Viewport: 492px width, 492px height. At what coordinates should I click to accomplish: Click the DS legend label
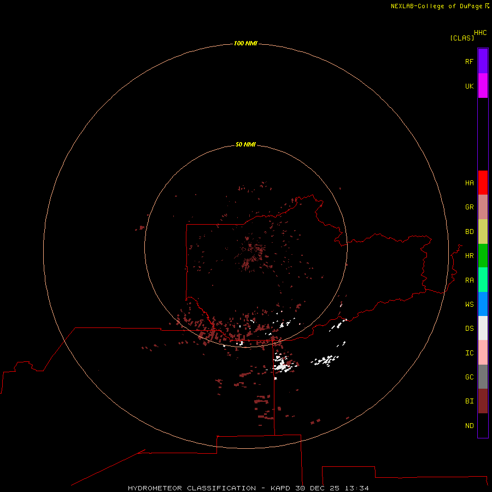tap(469, 329)
